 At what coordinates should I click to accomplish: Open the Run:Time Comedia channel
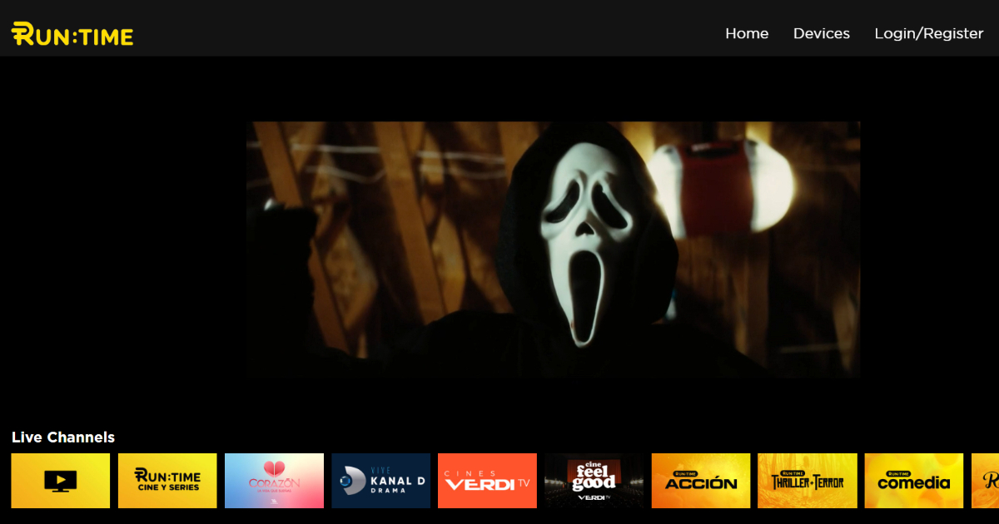tap(913, 481)
